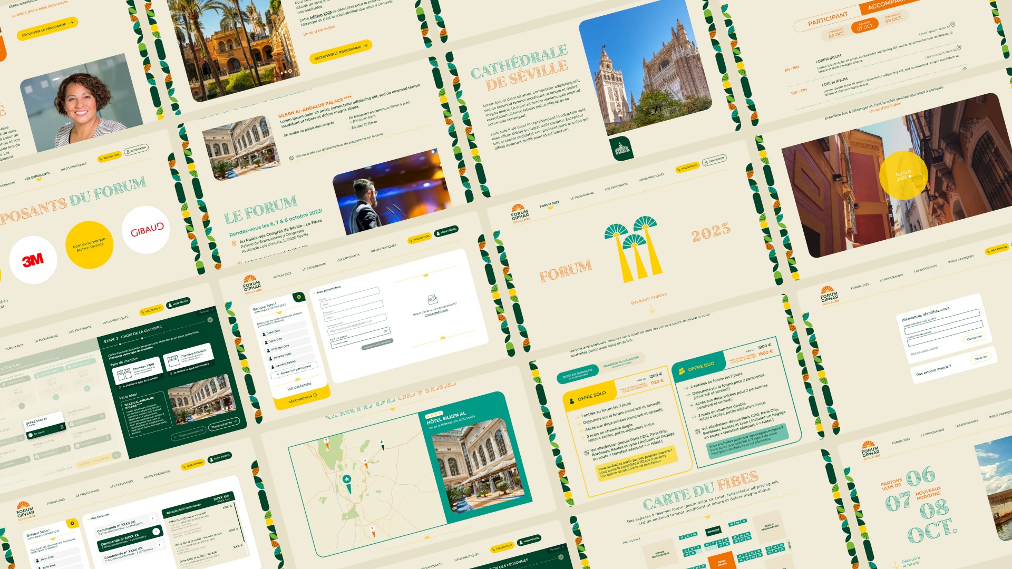Click the Forum Giphar logo on the 2023 home page
Viewport: 1012px width, 569px height.
click(x=520, y=213)
